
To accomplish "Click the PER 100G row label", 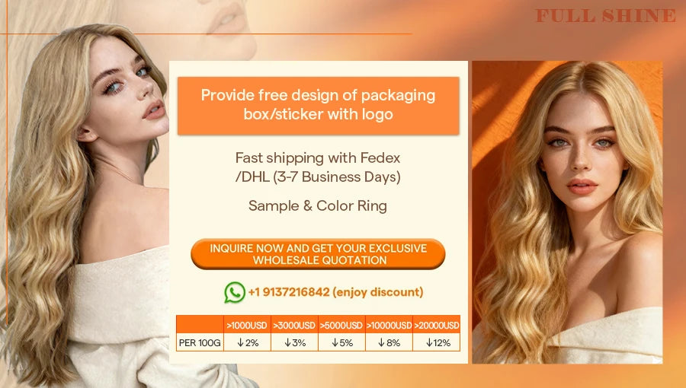I will point(200,342).
